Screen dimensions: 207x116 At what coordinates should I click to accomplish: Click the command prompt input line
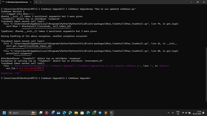coord(46,78)
